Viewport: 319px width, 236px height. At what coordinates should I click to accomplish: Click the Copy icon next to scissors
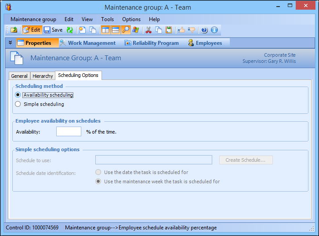159,30
